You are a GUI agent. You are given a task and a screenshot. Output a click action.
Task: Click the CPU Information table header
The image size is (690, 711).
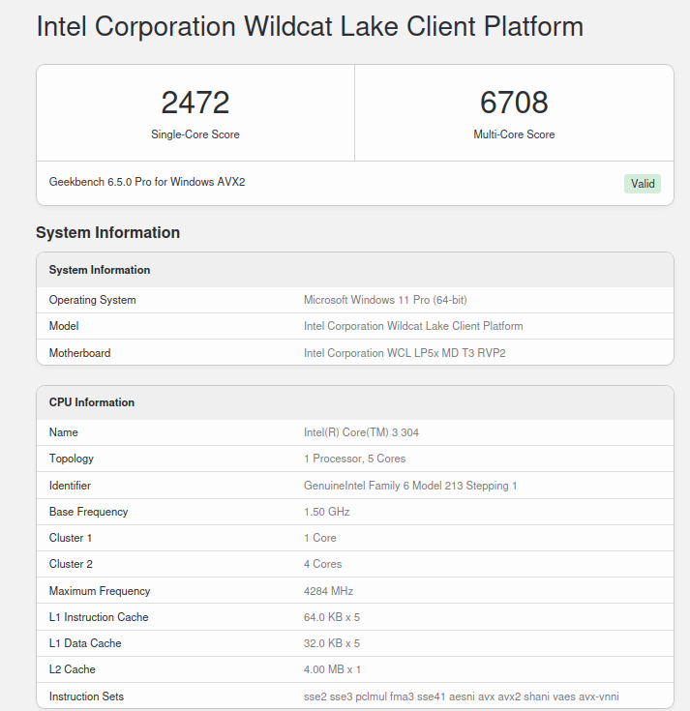coord(92,402)
